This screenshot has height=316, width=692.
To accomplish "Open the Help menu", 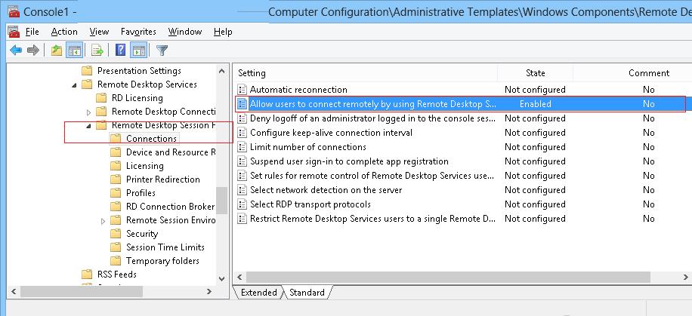I will pyautogui.click(x=223, y=32).
